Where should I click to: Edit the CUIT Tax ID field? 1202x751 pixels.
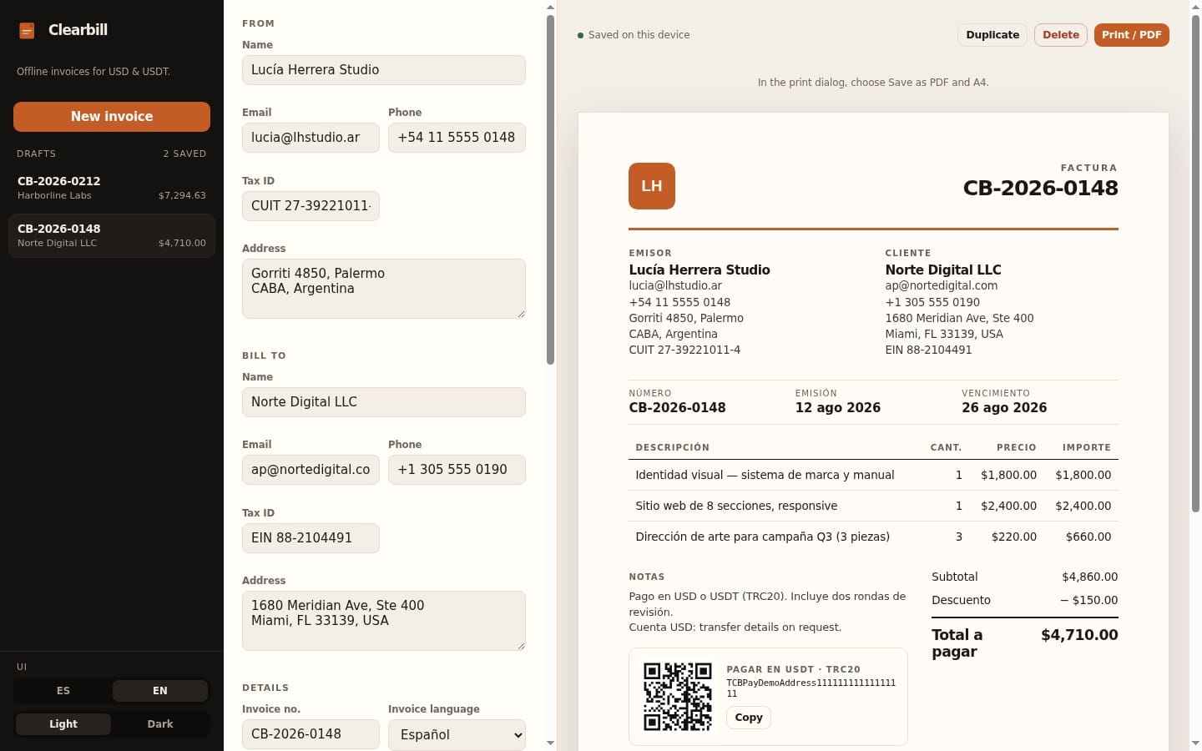[x=311, y=206]
